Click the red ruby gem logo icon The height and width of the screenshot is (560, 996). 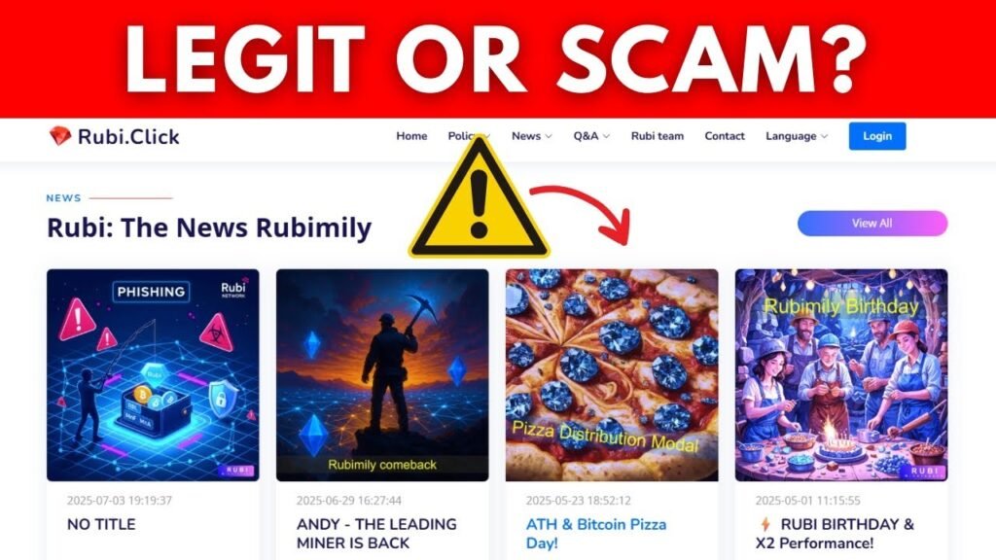coord(59,136)
